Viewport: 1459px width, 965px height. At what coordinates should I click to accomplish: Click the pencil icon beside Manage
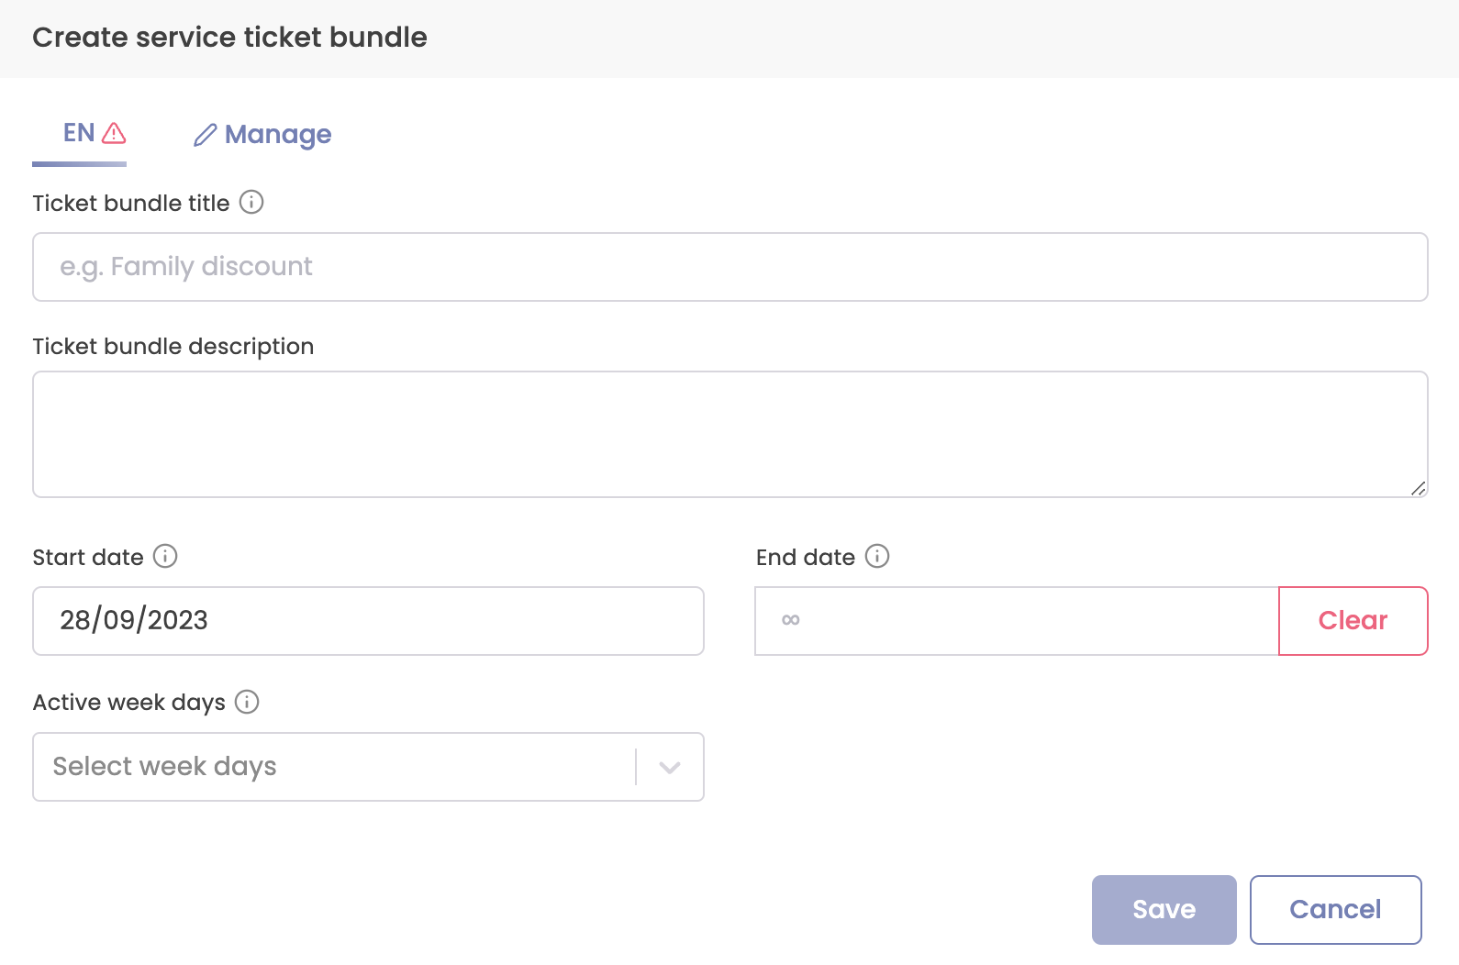click(205, 134)
